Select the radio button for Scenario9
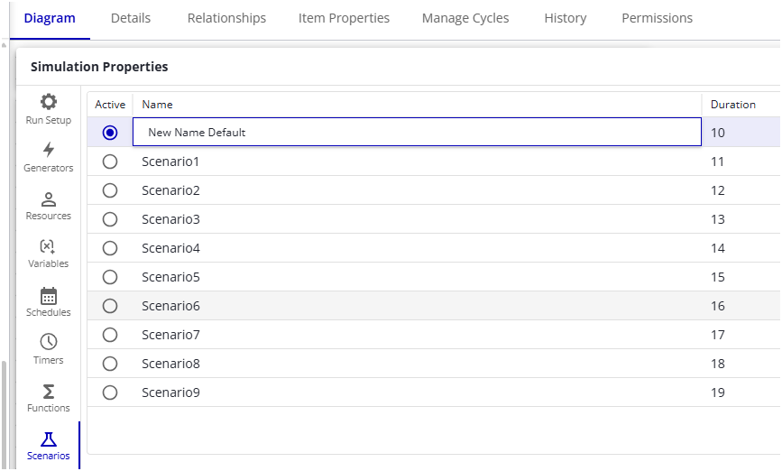Viewport: 782px width, 471px height. click(x=110, y=392)
